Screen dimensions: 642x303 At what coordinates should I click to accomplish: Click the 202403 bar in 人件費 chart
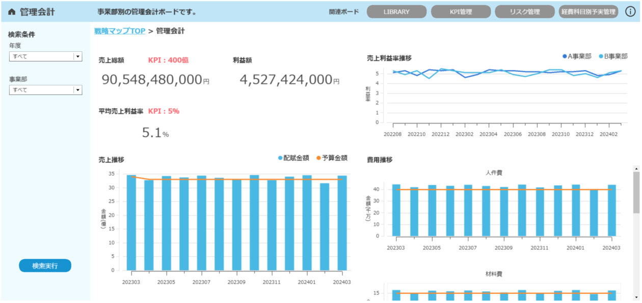pyautogui.click(x=612, y=210)
